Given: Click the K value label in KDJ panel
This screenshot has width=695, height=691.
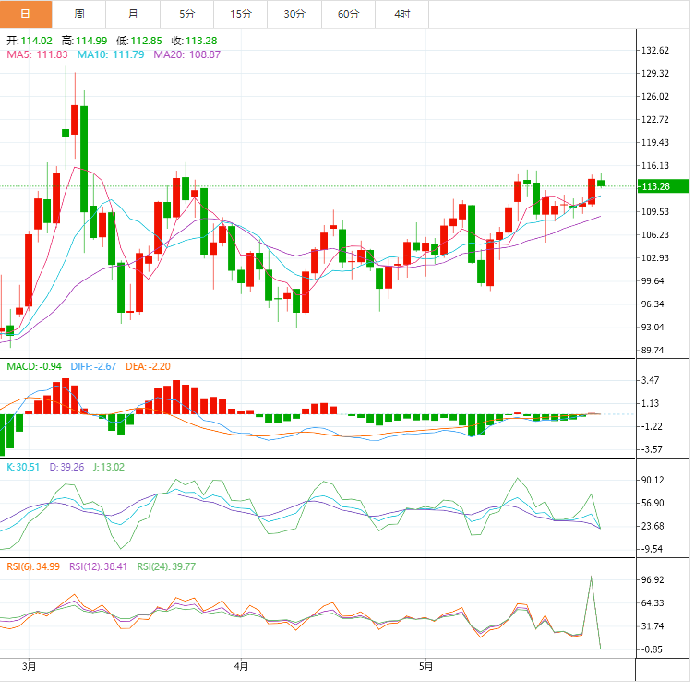Looking at the screenshot, I should click(x=23, y=467).
